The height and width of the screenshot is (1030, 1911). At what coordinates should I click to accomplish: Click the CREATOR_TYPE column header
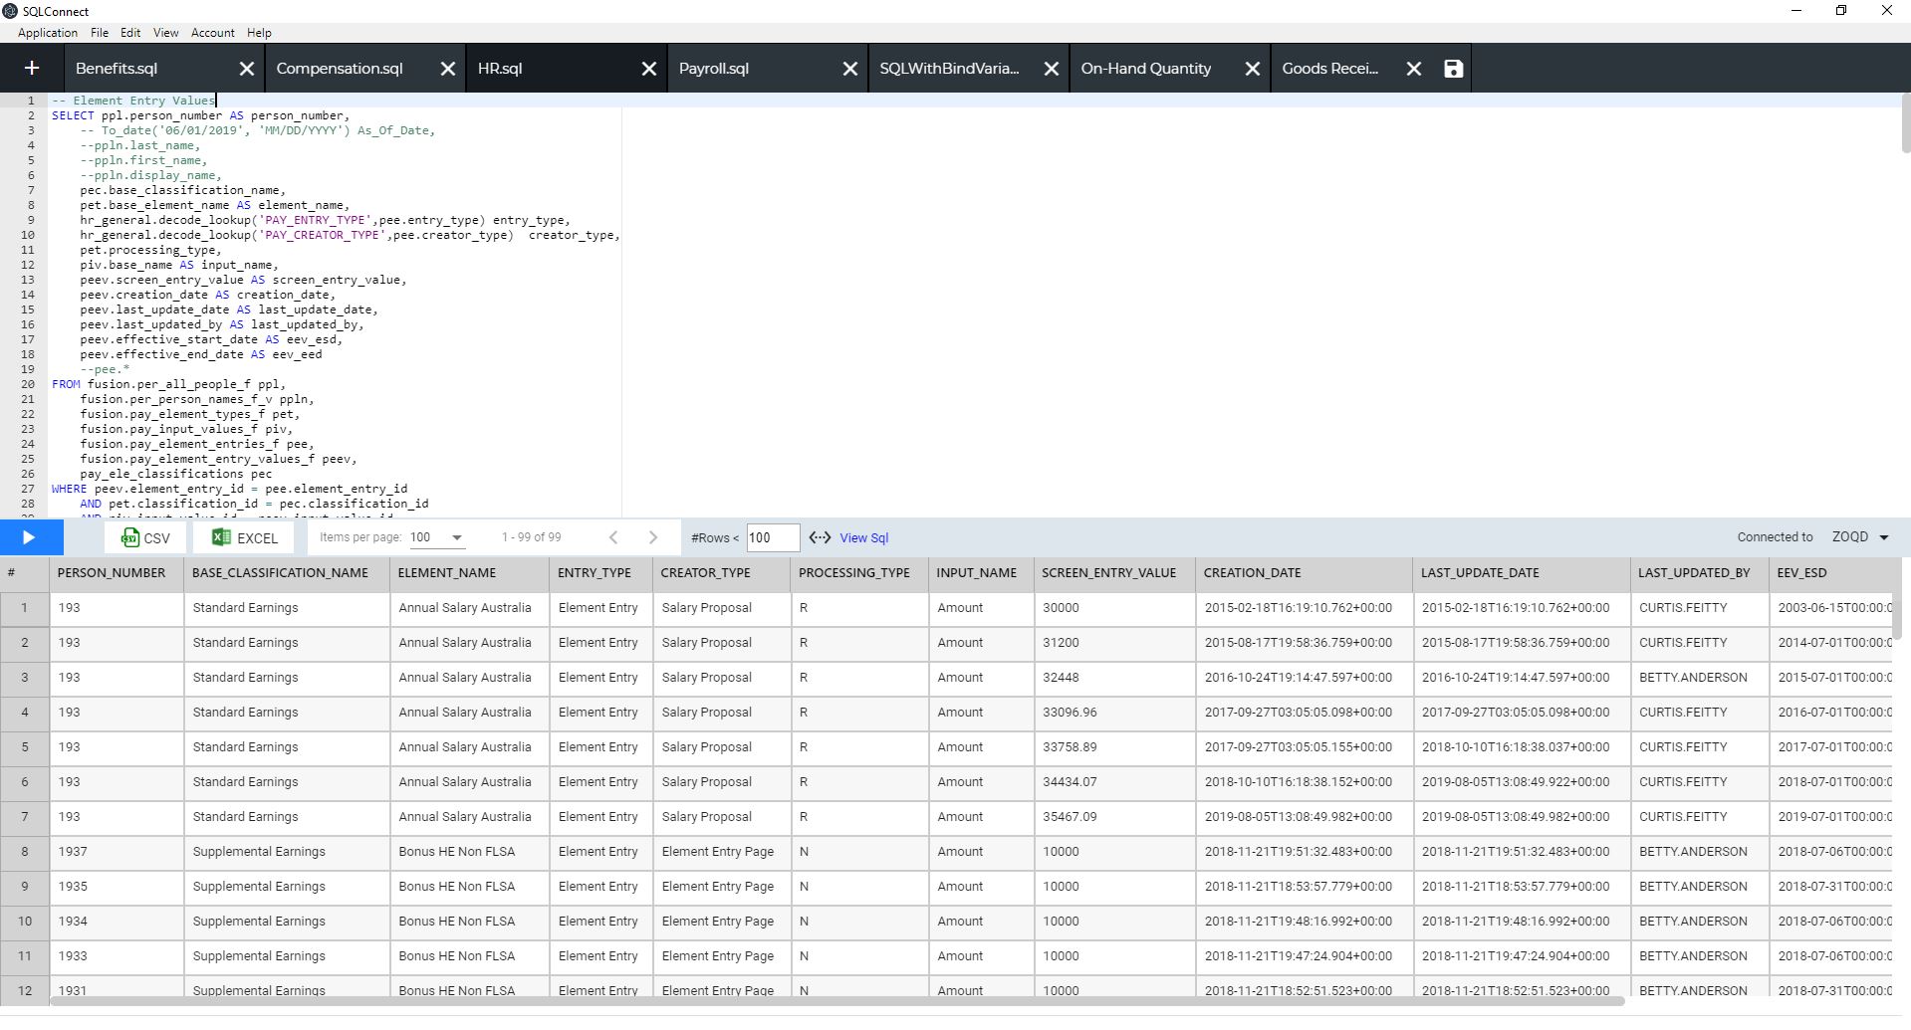tap(722, 573)
